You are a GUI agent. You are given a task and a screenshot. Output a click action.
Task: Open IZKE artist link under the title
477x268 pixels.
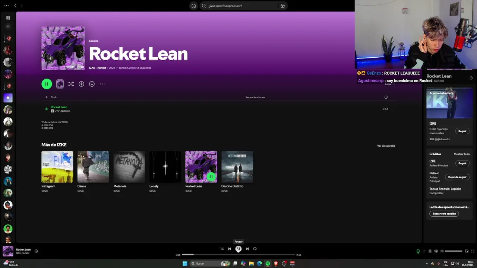click(92, 68)
